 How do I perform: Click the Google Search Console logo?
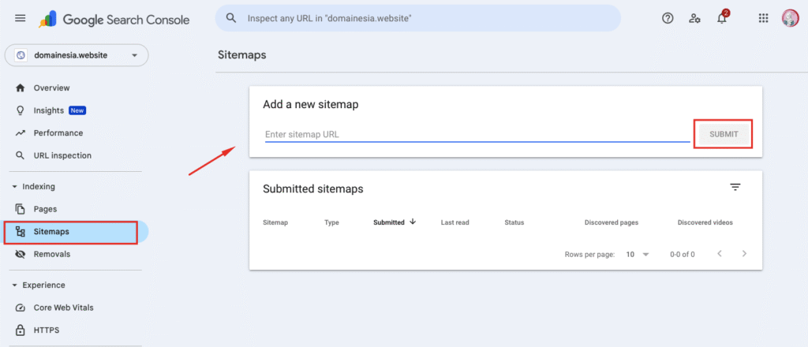114,20
